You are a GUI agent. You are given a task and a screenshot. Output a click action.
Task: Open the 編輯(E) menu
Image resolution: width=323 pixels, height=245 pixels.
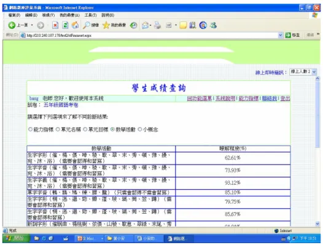31,15
